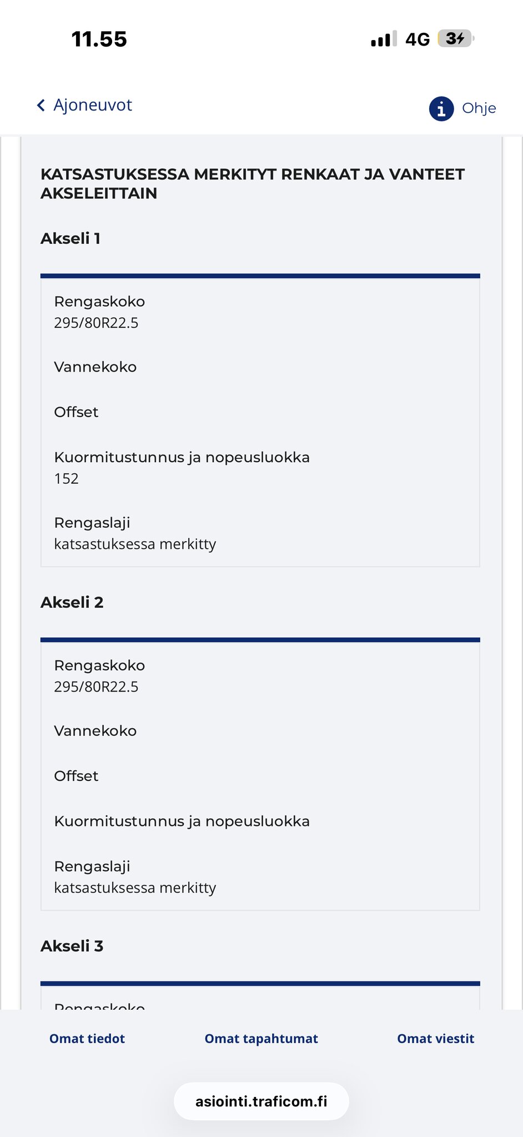Tap the asiointi.traficom.fi address bar
The image size is (523, 1137).
click(261, 1101)
